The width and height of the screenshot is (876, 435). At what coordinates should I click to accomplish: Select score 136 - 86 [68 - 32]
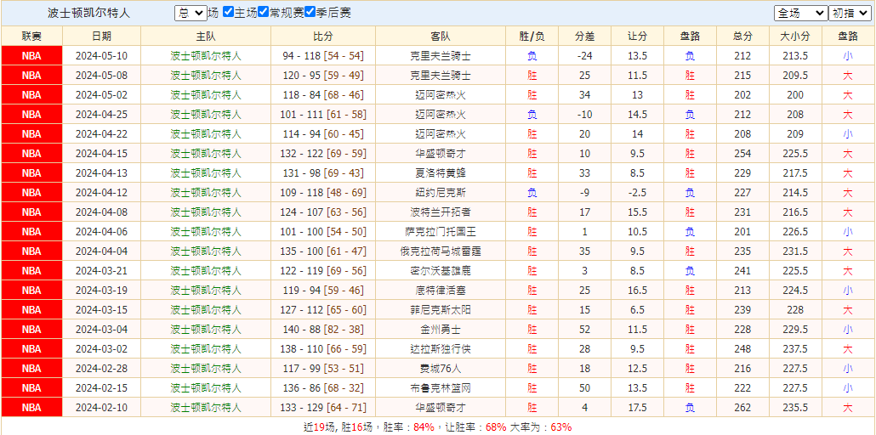(x=323, y=388)
